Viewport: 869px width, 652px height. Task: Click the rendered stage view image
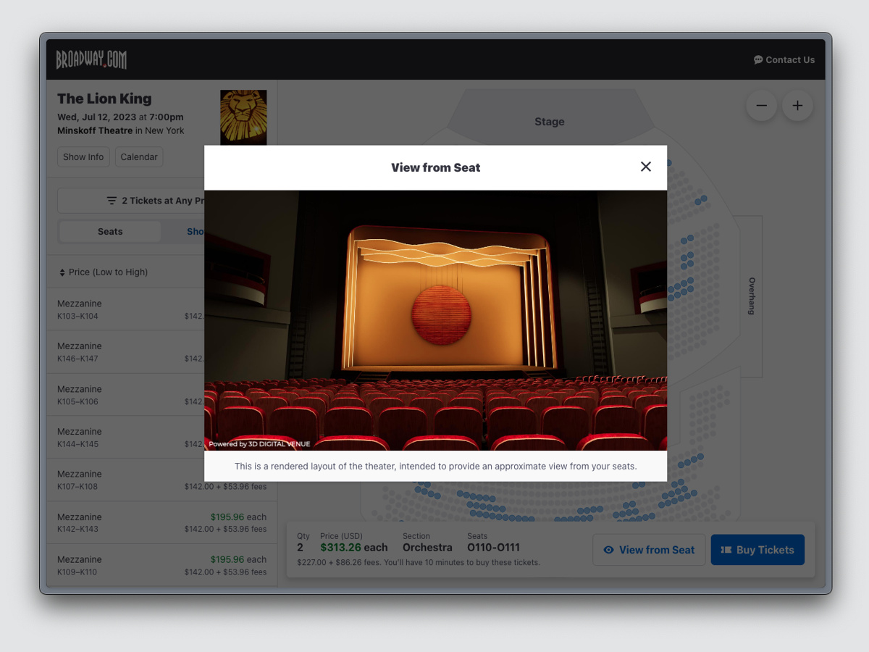point(435,320)
